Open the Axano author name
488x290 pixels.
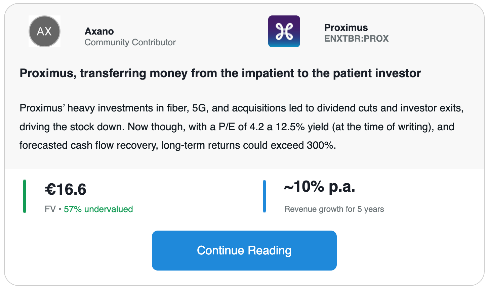[x=99, y=31]
